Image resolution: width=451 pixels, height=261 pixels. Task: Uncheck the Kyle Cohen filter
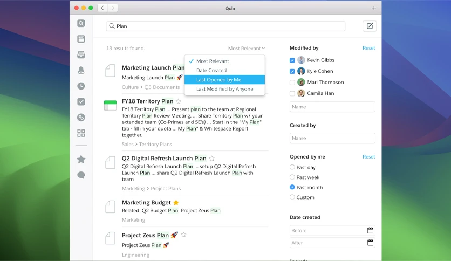[x=292, y=71]
